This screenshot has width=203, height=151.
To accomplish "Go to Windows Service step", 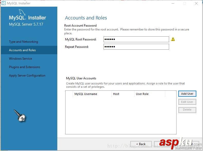I will pos(21,59).
